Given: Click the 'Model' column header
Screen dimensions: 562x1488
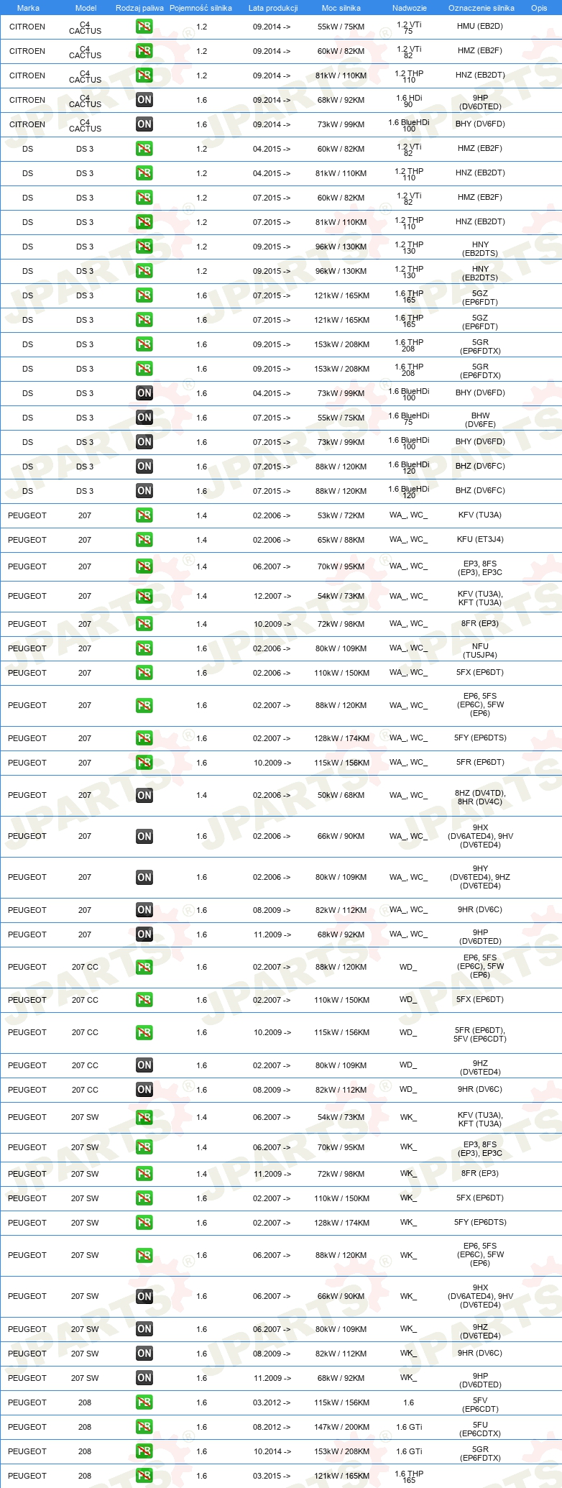Looking at the screenshot, I should pyautogui.click(x=86, y=8).
